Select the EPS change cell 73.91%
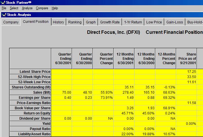The height and width of the screenshot is (137, 203). pos(103,97)
